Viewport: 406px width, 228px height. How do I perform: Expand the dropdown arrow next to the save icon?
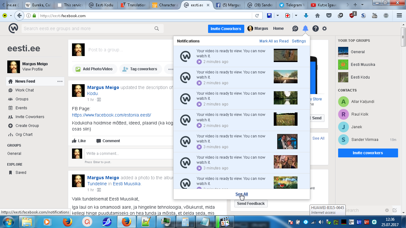(x=278, y=16)
